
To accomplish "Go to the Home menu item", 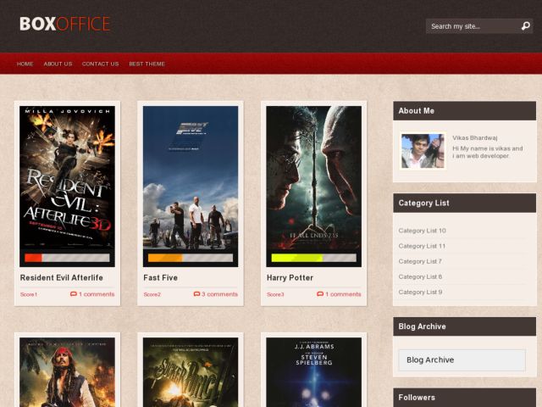I will (x=25, y=64).
